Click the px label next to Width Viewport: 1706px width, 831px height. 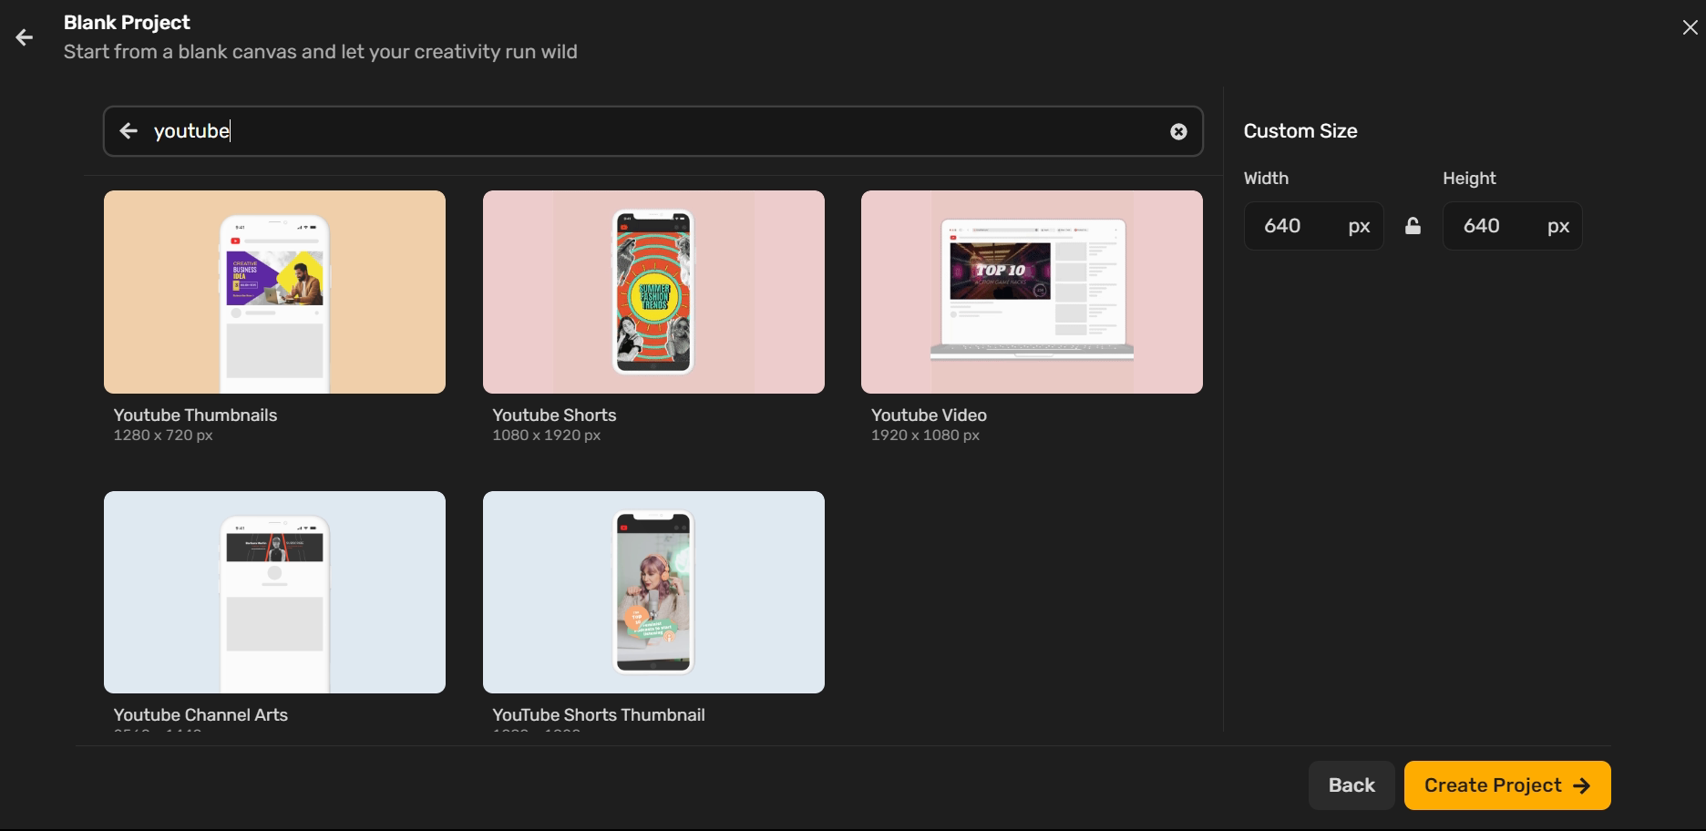coord(1358,226)
